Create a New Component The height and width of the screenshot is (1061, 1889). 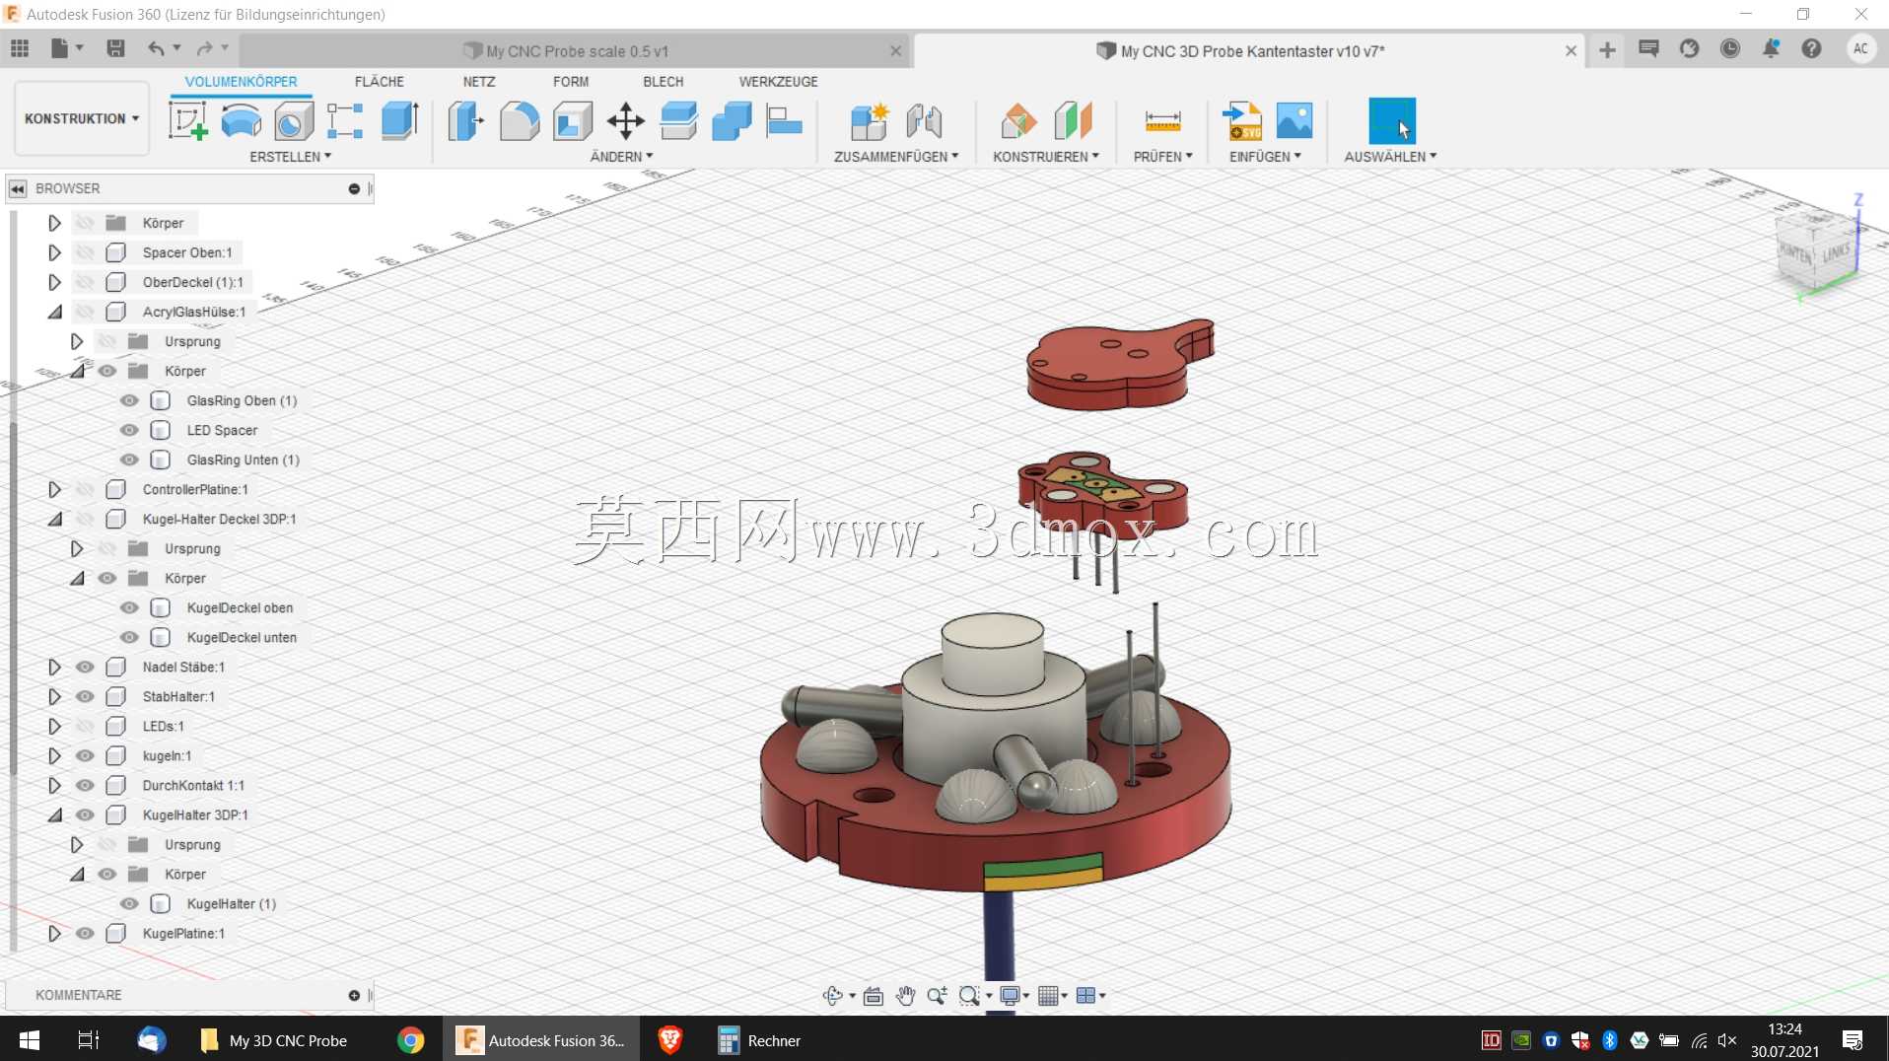870,120
